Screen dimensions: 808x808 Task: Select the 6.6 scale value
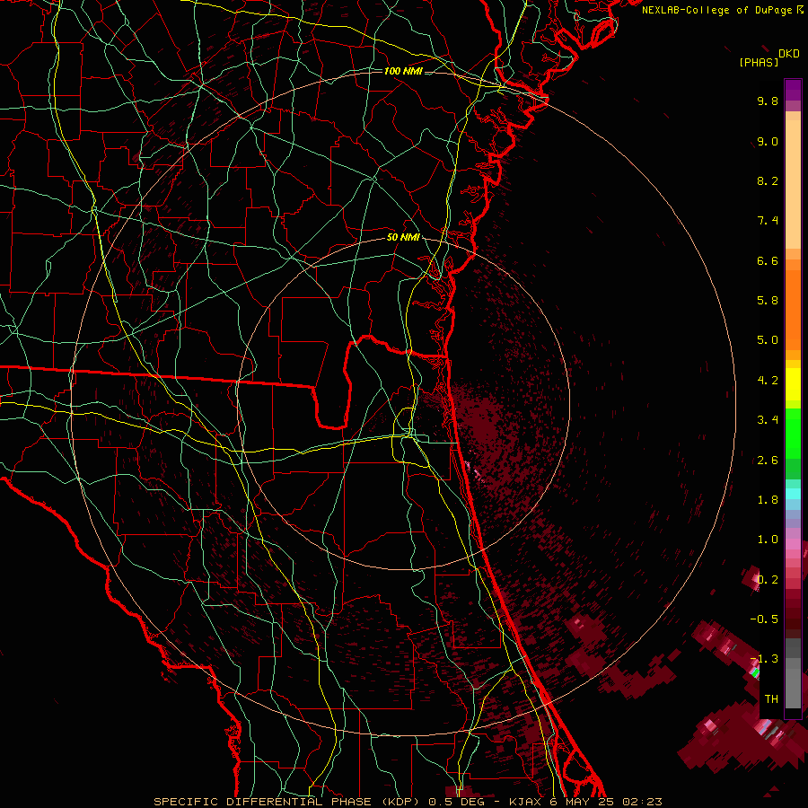(x=768, y=260)
